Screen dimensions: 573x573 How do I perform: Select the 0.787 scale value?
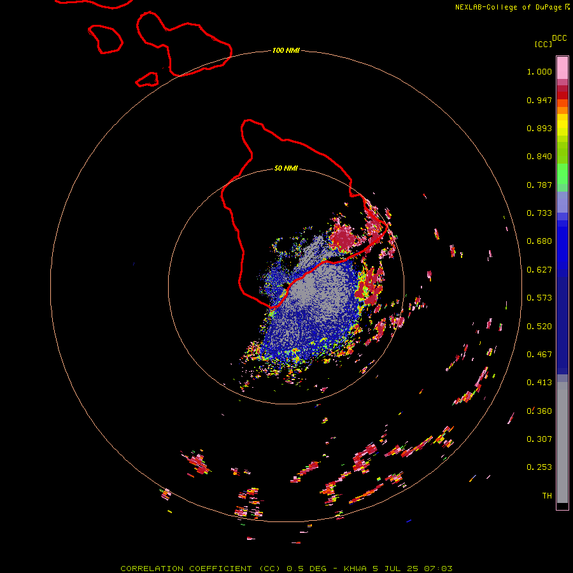[539, 185]
